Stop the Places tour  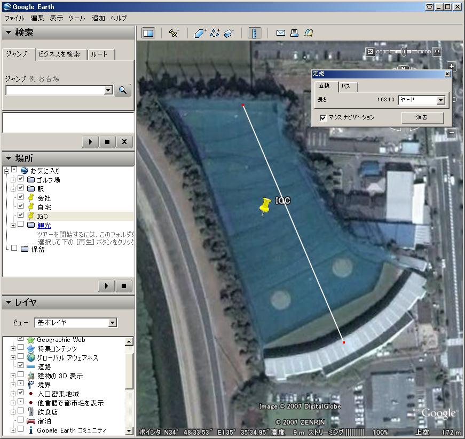point(124,286)
